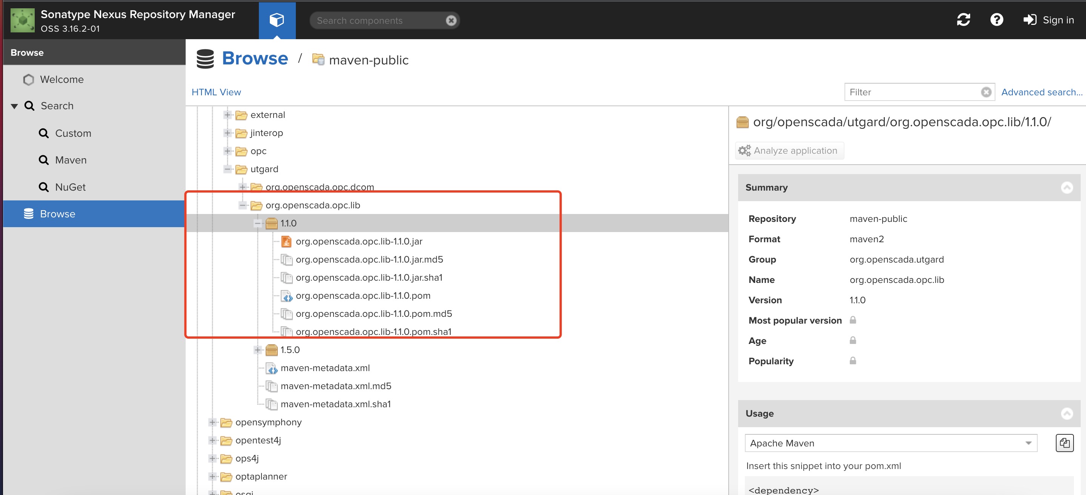Collapse the Usage panel with its chevron
The width and height of the screenshot is (1086, 495).
click(1067, 413)
